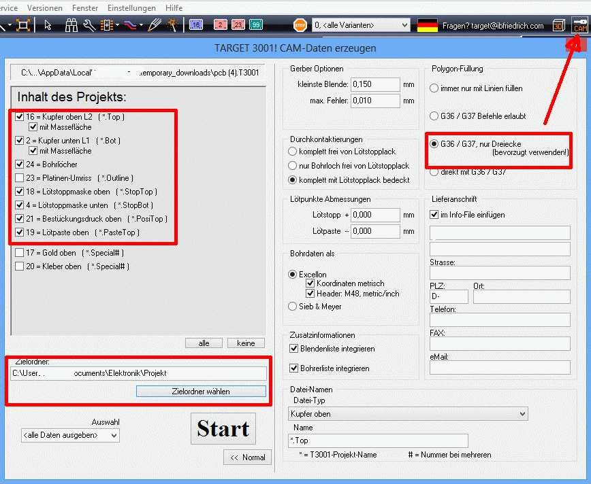
Task: Click the binoculars search icon
Action: point(71,25)
